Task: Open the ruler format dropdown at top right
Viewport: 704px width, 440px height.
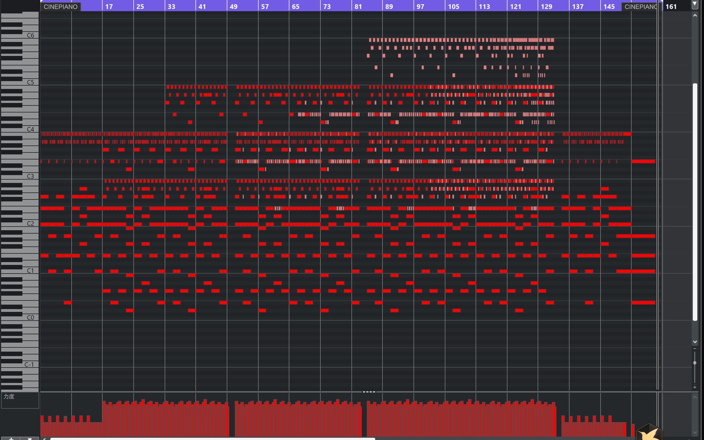Action: click(x=694, y=4)
